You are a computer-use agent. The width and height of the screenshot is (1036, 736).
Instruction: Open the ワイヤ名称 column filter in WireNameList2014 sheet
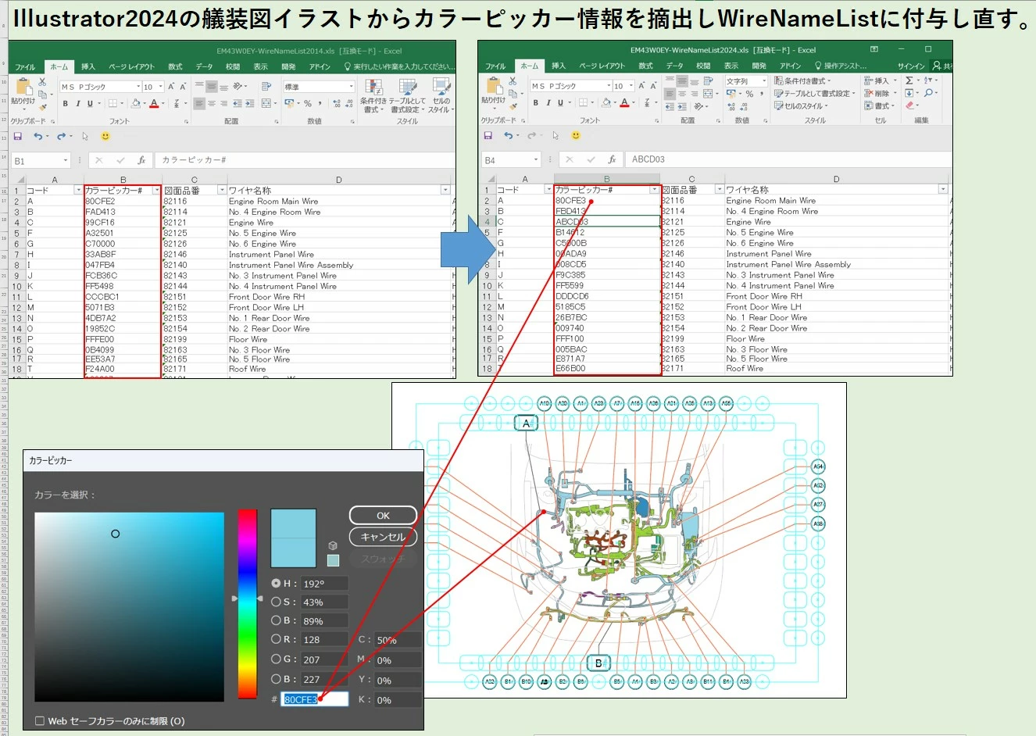coord(445,190)
